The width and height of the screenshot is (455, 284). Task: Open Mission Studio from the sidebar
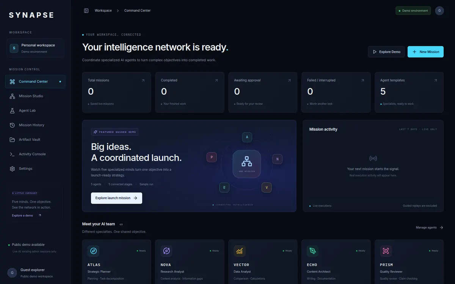point(35,96)
